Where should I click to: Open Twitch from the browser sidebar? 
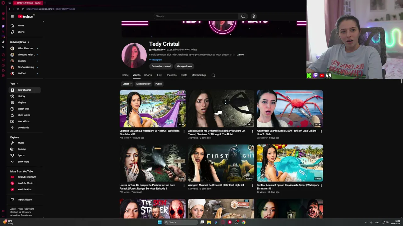tap(3, 26)
